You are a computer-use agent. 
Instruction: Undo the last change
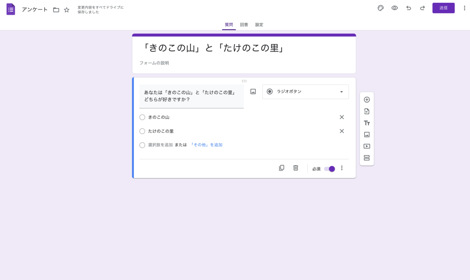409,8
